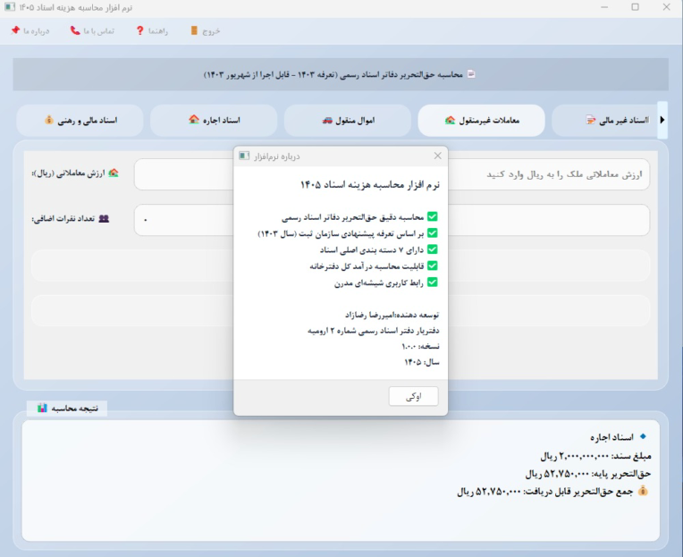Click the حق‌التحریر پایه result line

588,473
